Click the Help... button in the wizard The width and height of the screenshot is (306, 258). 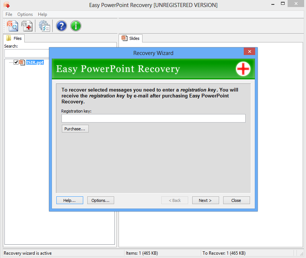pos(70,200)
